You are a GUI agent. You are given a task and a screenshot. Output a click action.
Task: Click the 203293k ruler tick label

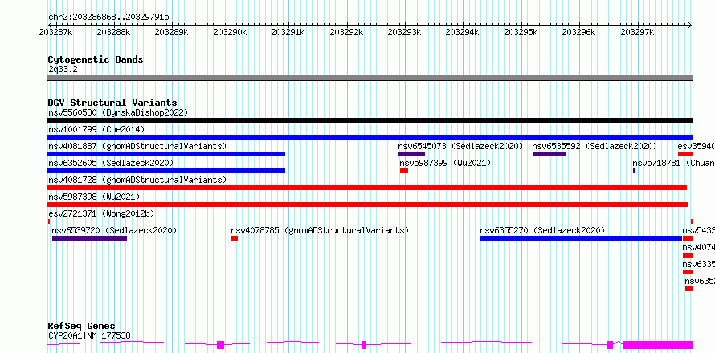(404, 32)
